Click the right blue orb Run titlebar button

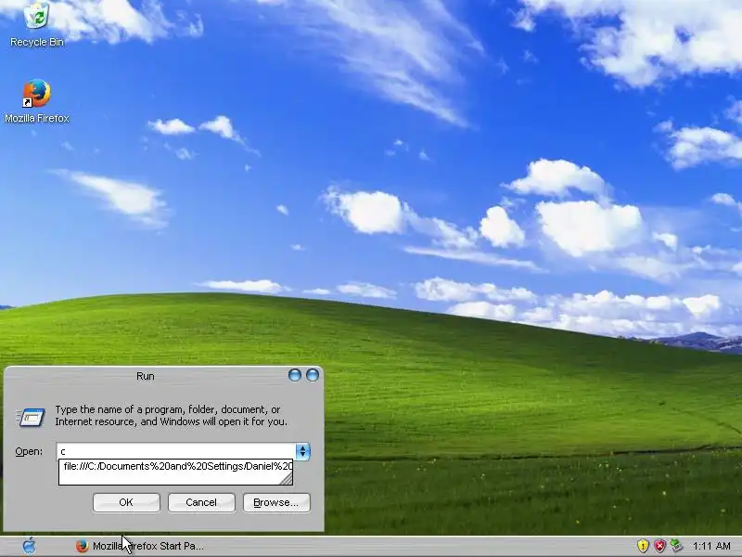313,376
